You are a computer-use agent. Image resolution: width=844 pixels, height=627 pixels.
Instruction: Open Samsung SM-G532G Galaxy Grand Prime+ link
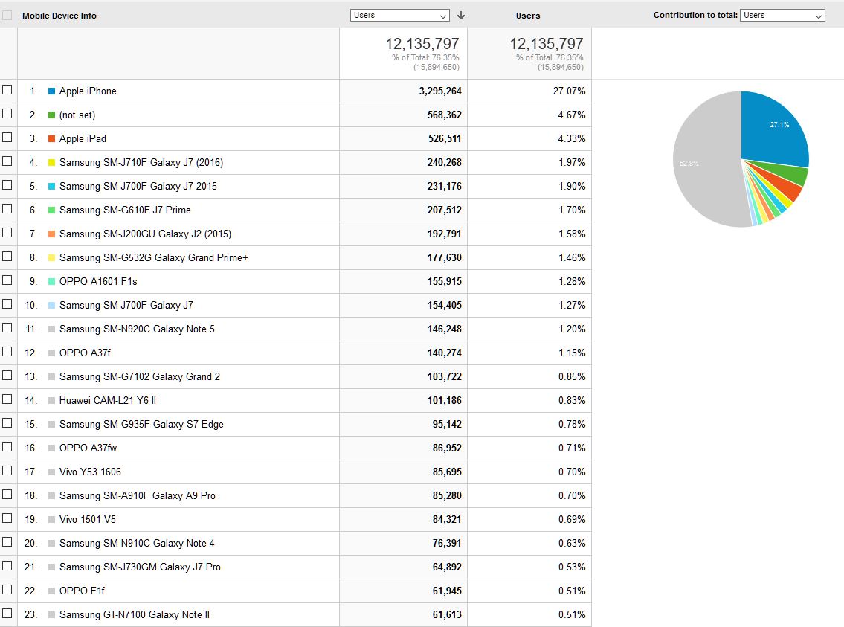coord(153,257)
